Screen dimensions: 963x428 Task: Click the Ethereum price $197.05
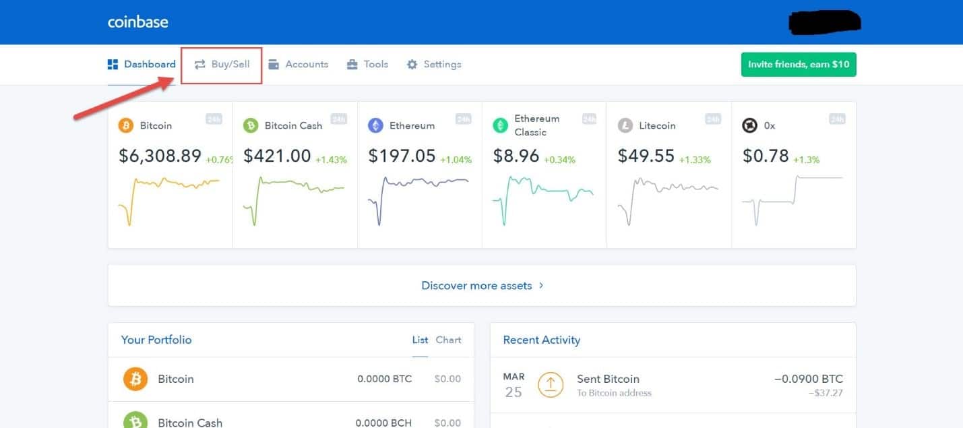(x=402, y=156)
